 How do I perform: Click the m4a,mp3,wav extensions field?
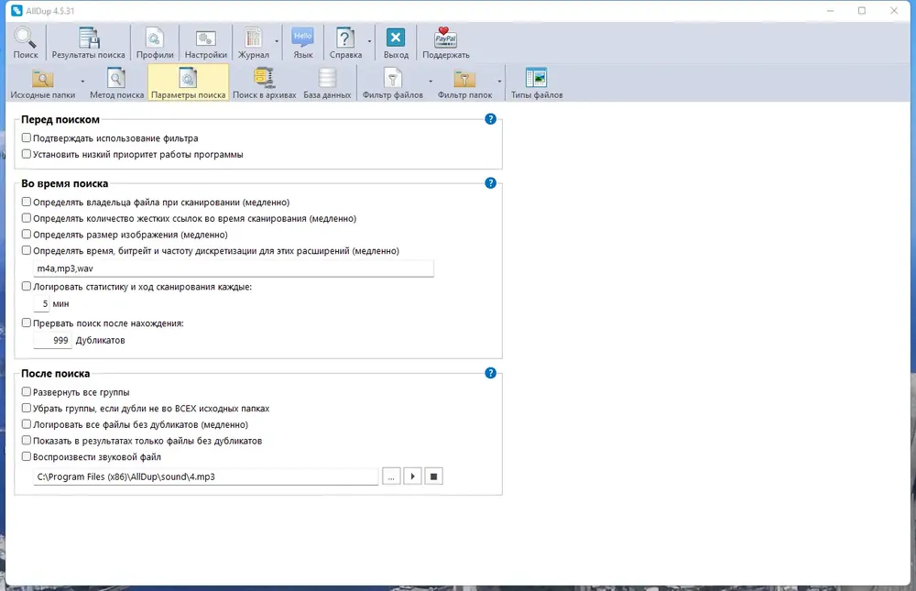(x=234, y=268)
